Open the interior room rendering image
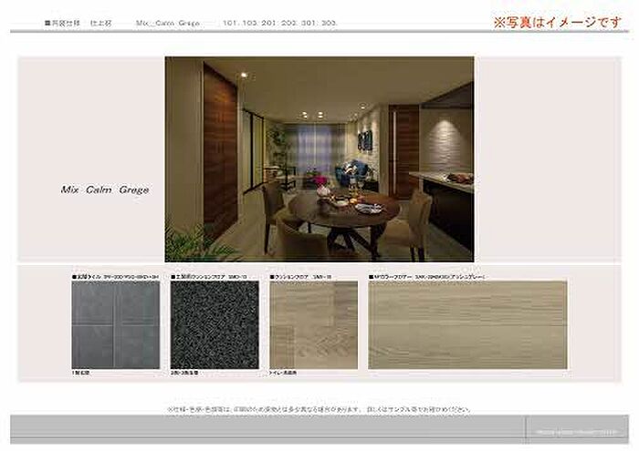The image size is (639, 451). point(319,159)
